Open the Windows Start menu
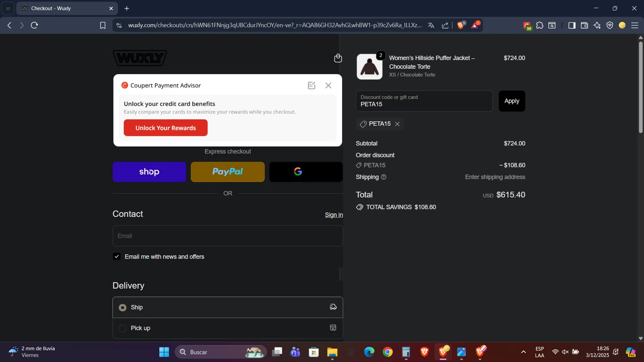Viewport: 644px width, 362px height. 164,352
